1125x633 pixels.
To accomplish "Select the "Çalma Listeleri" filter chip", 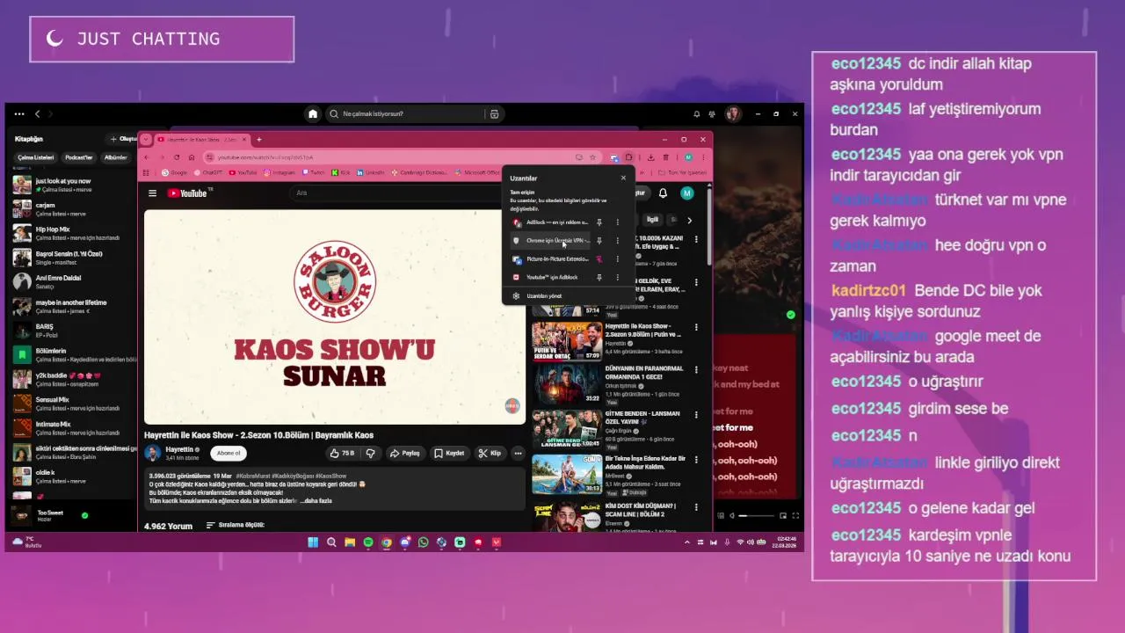I will pos(36,157).
